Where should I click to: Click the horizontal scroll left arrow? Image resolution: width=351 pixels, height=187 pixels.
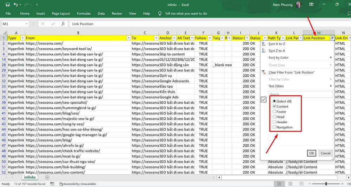click(x=219, y=178)
